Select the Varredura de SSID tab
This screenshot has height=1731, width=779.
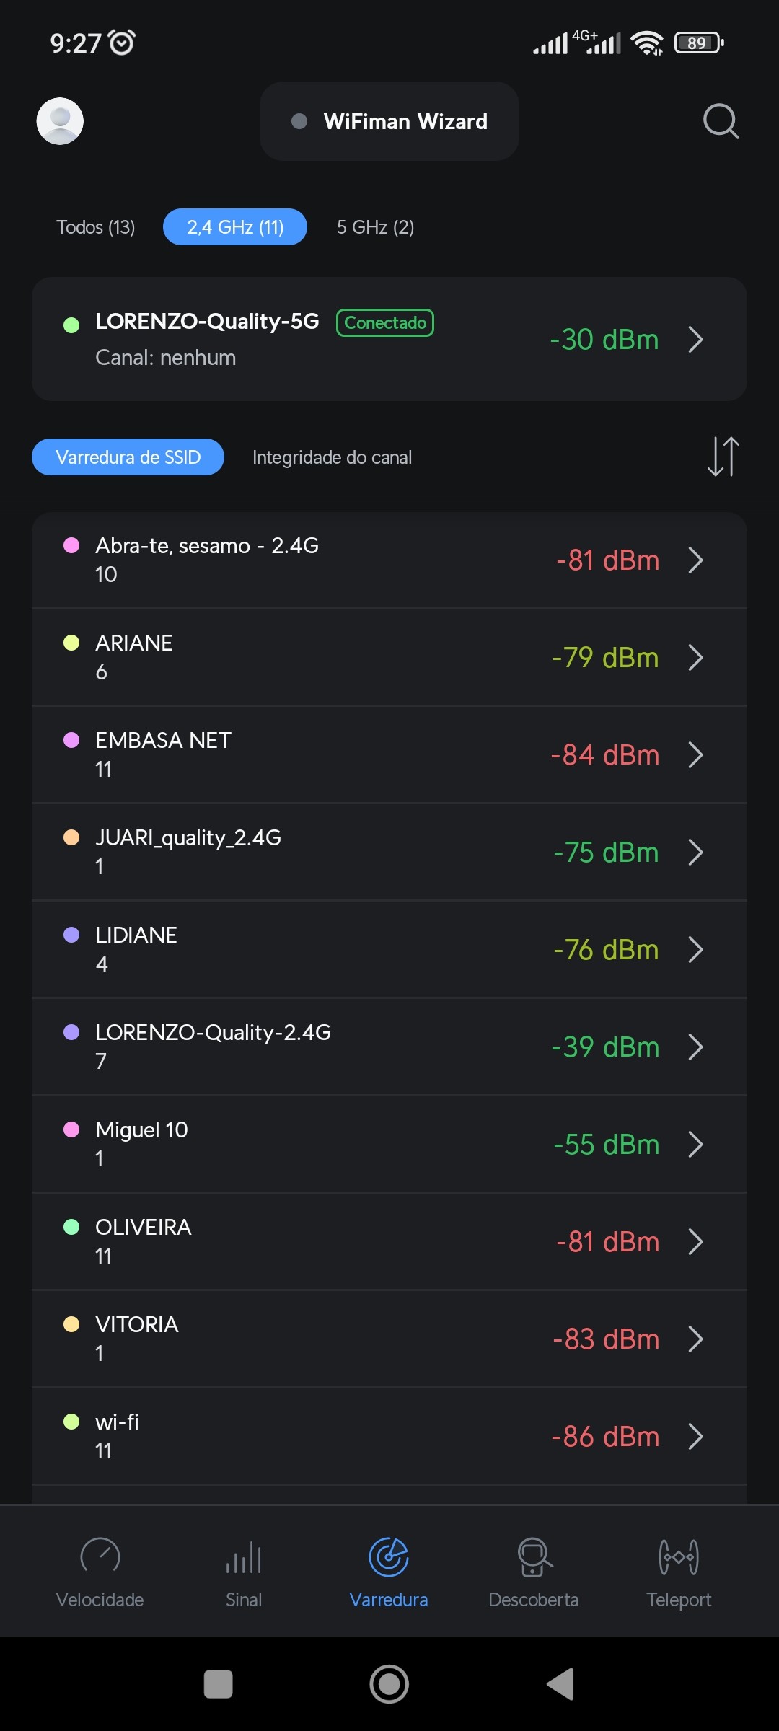tap(128, 457)
